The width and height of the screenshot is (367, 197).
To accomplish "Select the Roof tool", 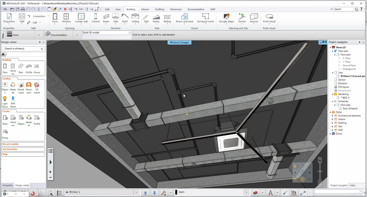I will (125, 18).
